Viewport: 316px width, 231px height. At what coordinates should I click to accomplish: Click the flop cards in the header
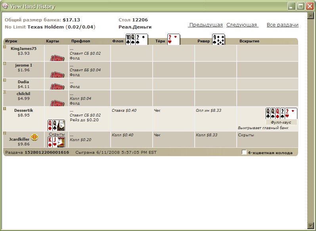(x=136, y=40)
